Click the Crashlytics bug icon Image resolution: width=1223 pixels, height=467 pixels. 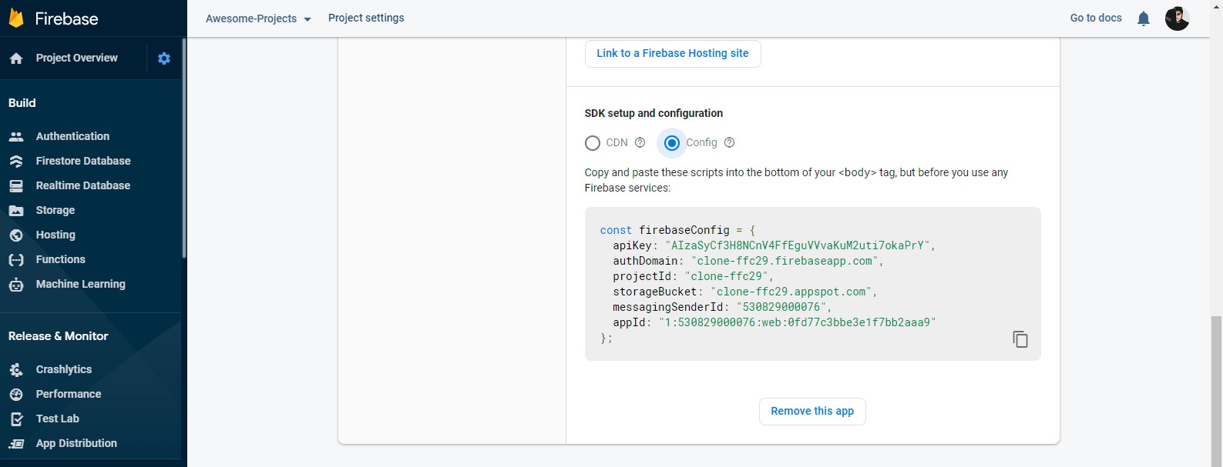point(16,370)
